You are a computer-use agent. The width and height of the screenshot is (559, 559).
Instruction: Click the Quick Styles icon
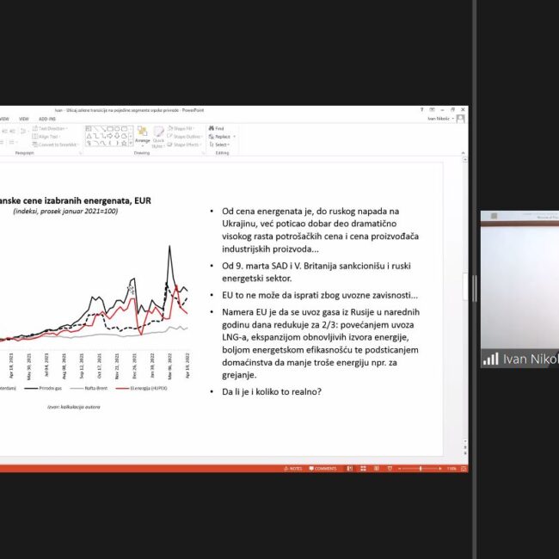158,136
